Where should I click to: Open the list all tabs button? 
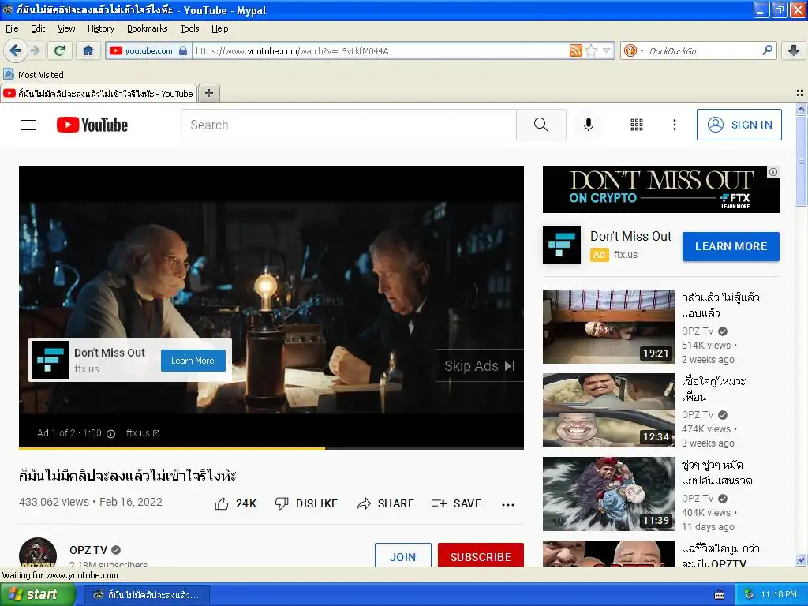[800, 93]
